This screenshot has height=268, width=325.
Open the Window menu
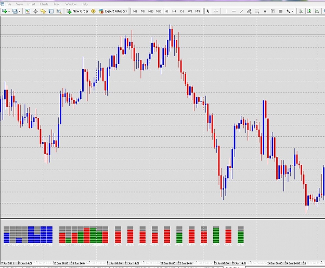point(71,4)
